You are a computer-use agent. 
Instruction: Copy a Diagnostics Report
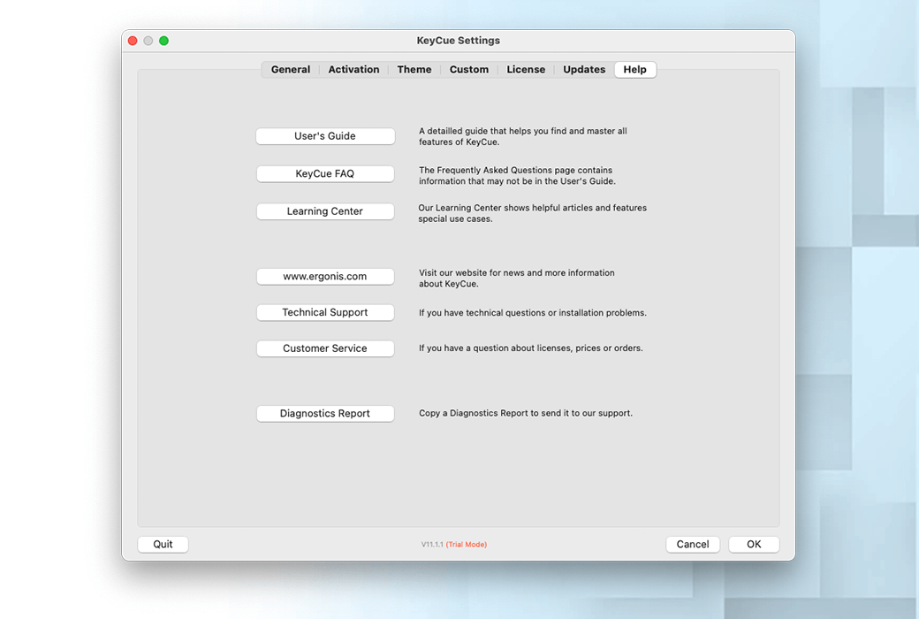(325, 413)
